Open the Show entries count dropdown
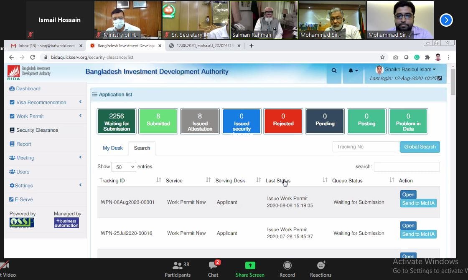This screenshot has width=468, height=280. (x=123, y=167)
